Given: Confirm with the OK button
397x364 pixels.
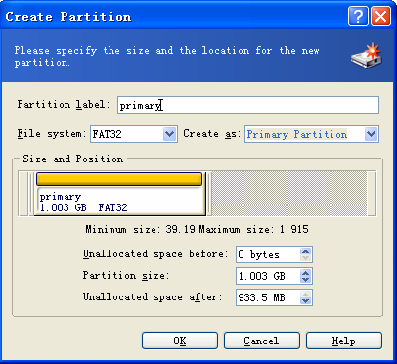Looking at the screenshot, I should pos(180,341).
